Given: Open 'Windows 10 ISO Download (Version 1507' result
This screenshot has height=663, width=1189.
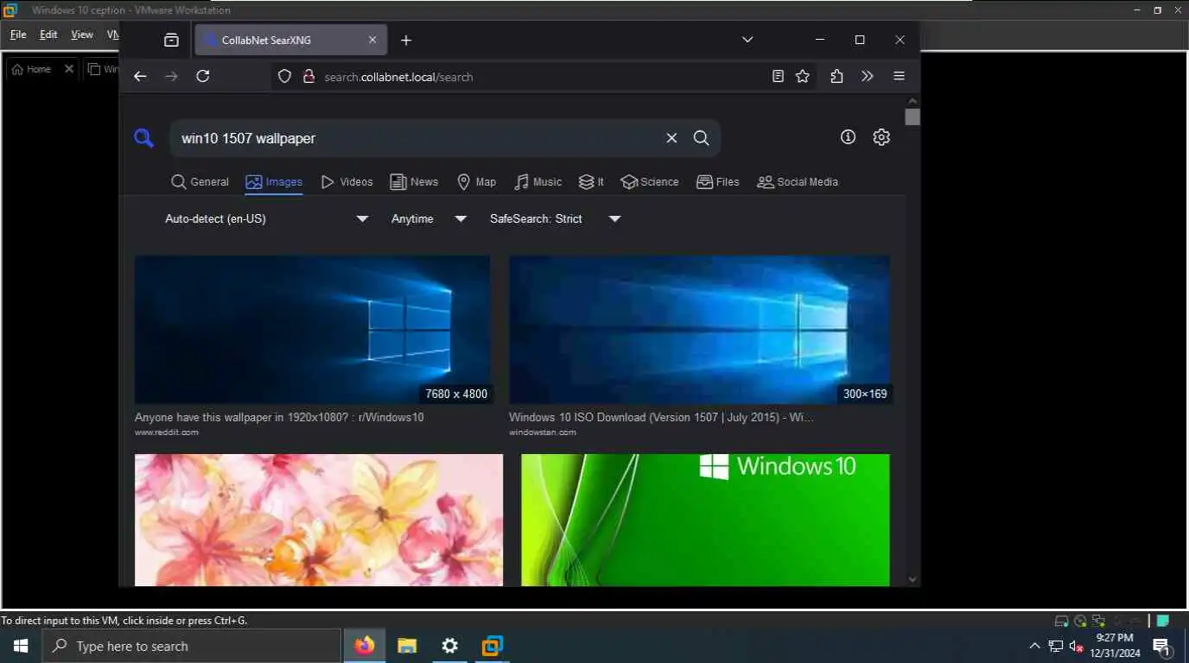Looking at the screenshot, I should point(661,417).
